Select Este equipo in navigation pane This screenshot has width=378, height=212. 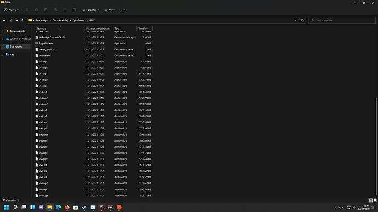point(16,46)
